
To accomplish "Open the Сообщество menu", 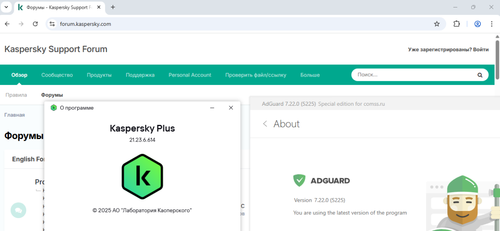I will (57, 75).
